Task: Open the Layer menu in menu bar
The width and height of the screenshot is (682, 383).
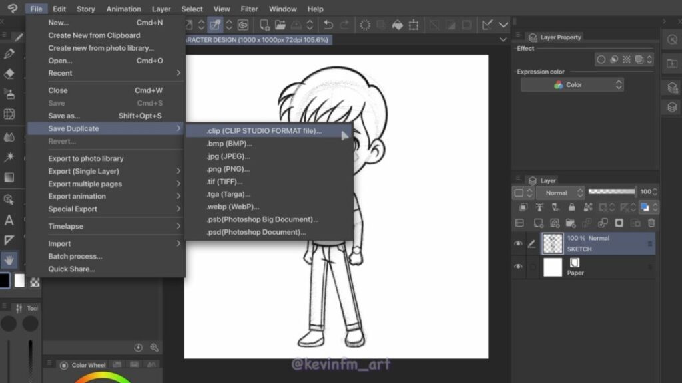Action: coord(161,9)
